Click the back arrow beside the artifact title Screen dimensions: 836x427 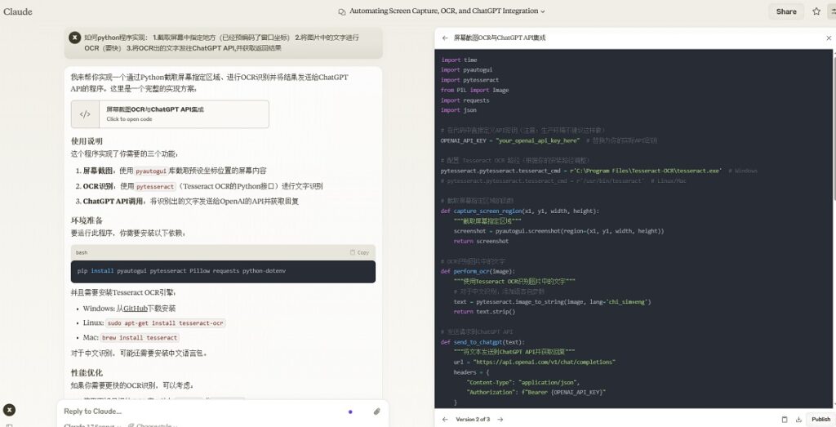445,38
